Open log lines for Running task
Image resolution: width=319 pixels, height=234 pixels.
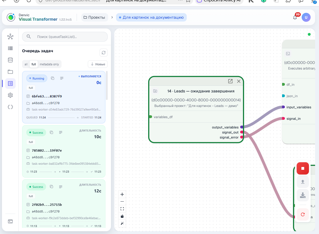click(62, 78)
